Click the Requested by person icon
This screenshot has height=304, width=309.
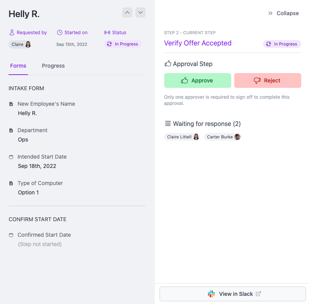click(x=12, y=33)
